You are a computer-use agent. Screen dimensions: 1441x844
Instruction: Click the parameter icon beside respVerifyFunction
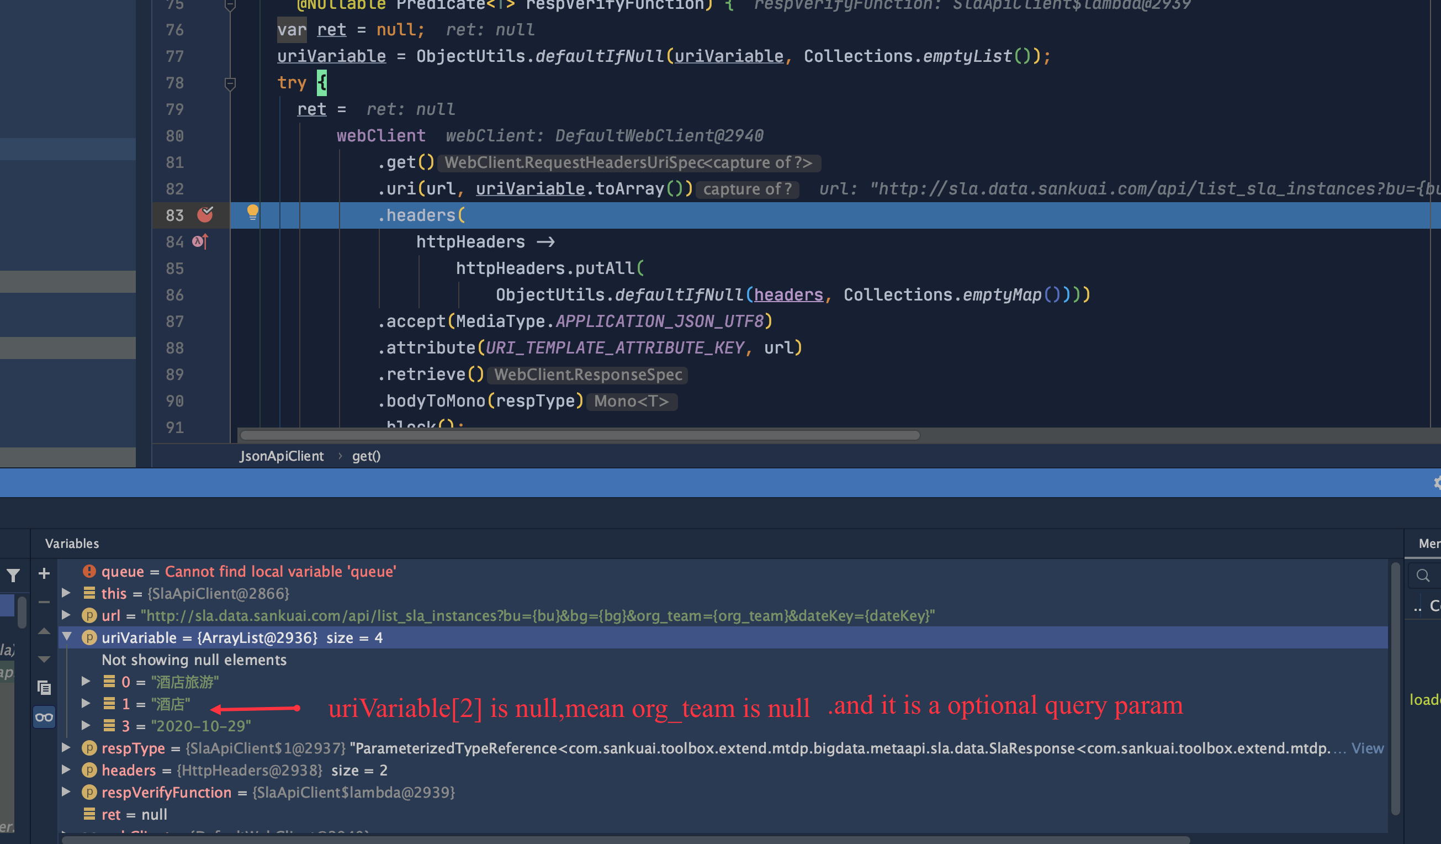click(89, 792)
